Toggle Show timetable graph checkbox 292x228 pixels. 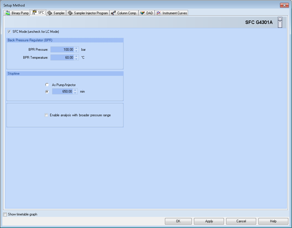tap(5, 214)
